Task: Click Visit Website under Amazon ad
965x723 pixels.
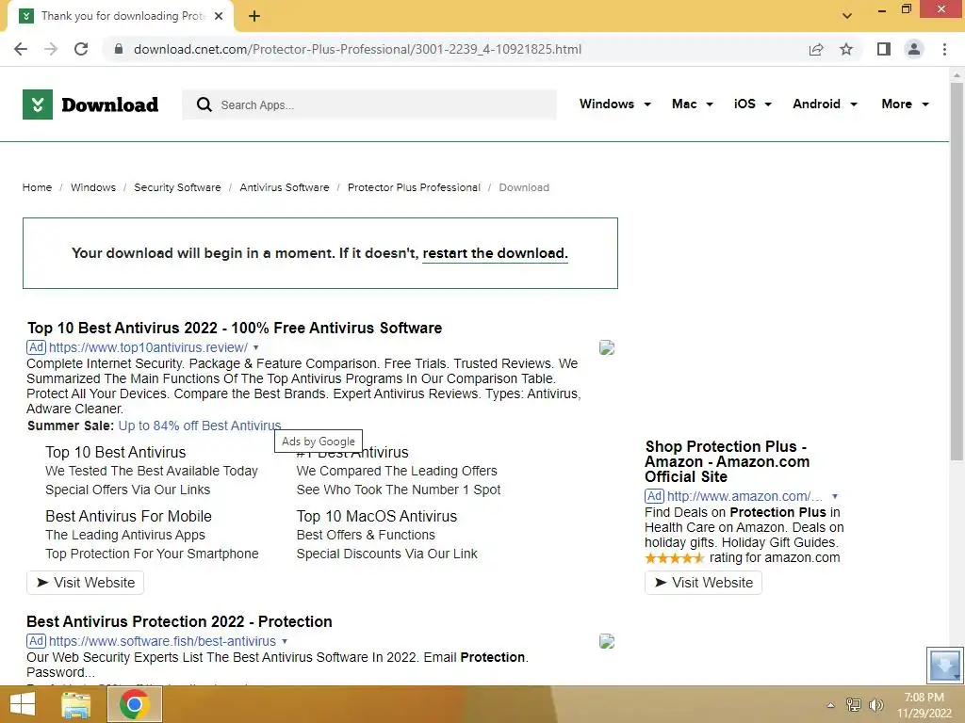Action: (703, 583)
